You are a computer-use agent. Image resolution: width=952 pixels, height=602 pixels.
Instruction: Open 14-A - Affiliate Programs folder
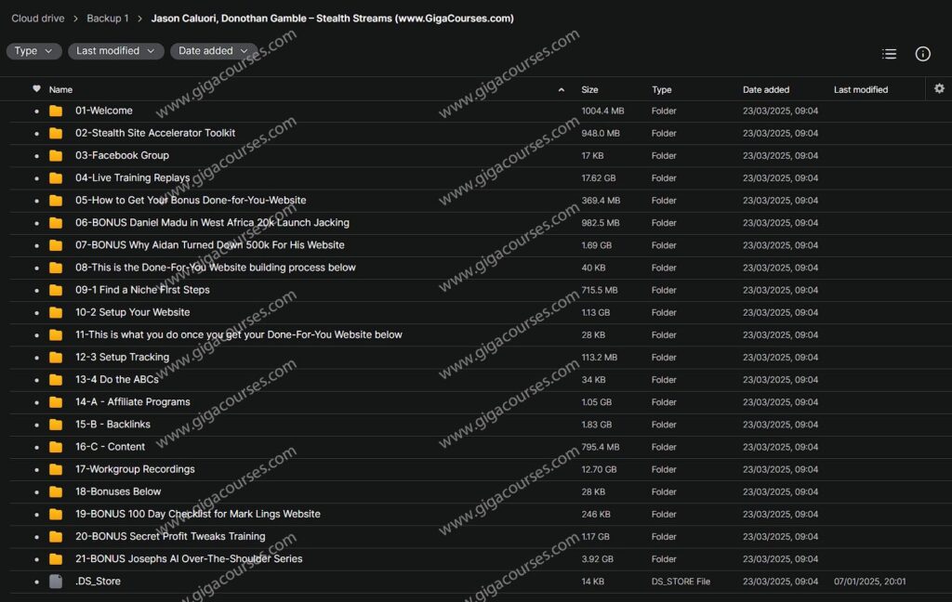click(x=132, y=402)
